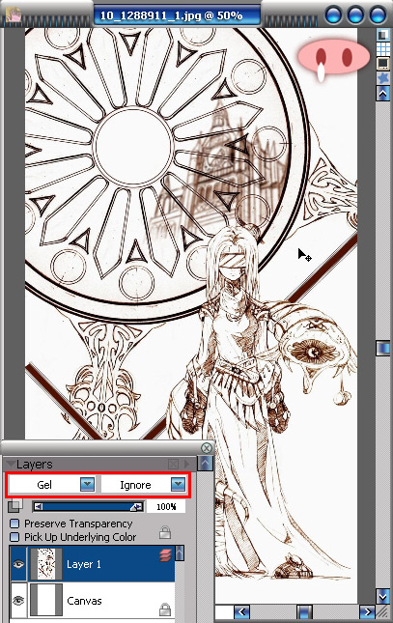
Task: Toggle the blue Impasto star icon
Action: 383,77
